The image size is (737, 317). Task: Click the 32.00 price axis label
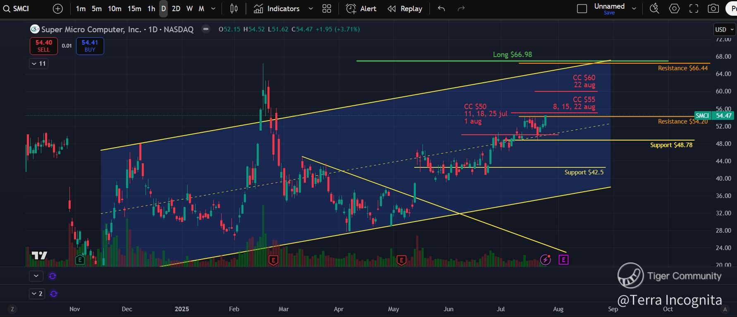coord(723,213)
